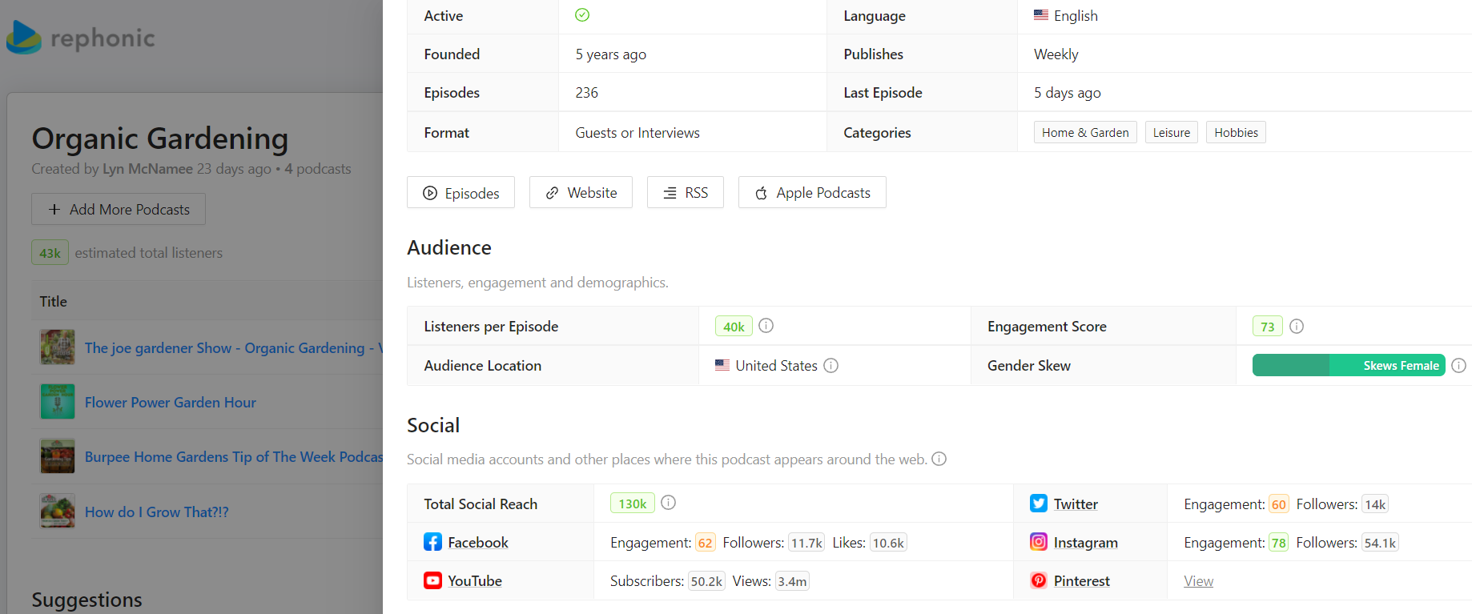Click the Weekly publishing value
The image size is (1472, 614).
click(1056, 54)
